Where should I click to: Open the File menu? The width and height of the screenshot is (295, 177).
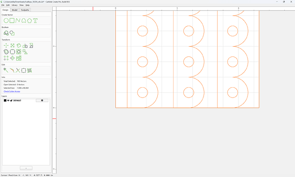[x=3, y=5]
